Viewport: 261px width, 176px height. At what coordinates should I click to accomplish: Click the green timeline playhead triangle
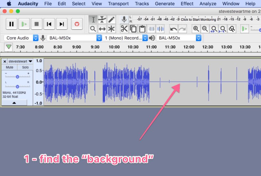point(9,47)
